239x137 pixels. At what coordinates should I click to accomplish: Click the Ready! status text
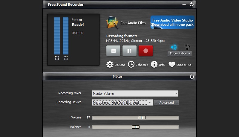[78, 25]
